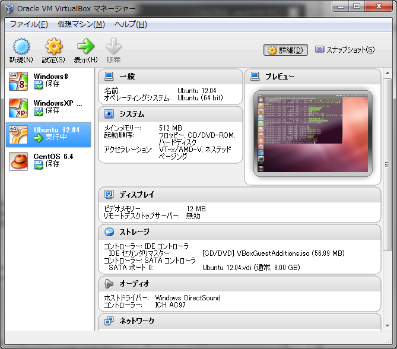This screenshot has width=397, height=349.
Task: Select the Windows8 VM icon in list
Action: 18,81
